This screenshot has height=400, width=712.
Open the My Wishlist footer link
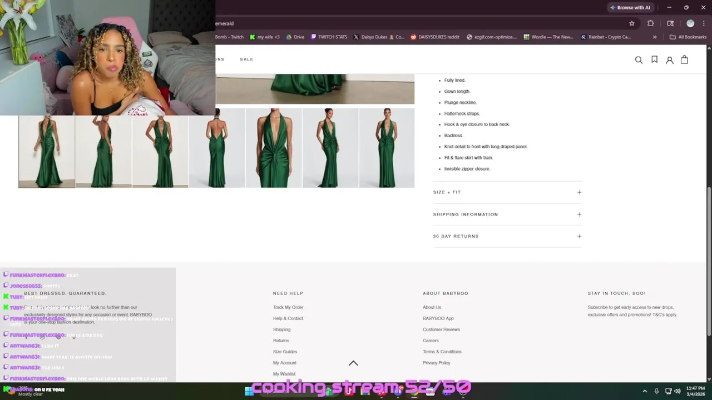pos(284,374)
